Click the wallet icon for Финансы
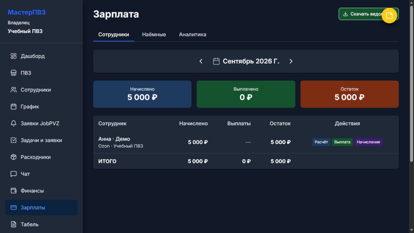 click(13, 191)
